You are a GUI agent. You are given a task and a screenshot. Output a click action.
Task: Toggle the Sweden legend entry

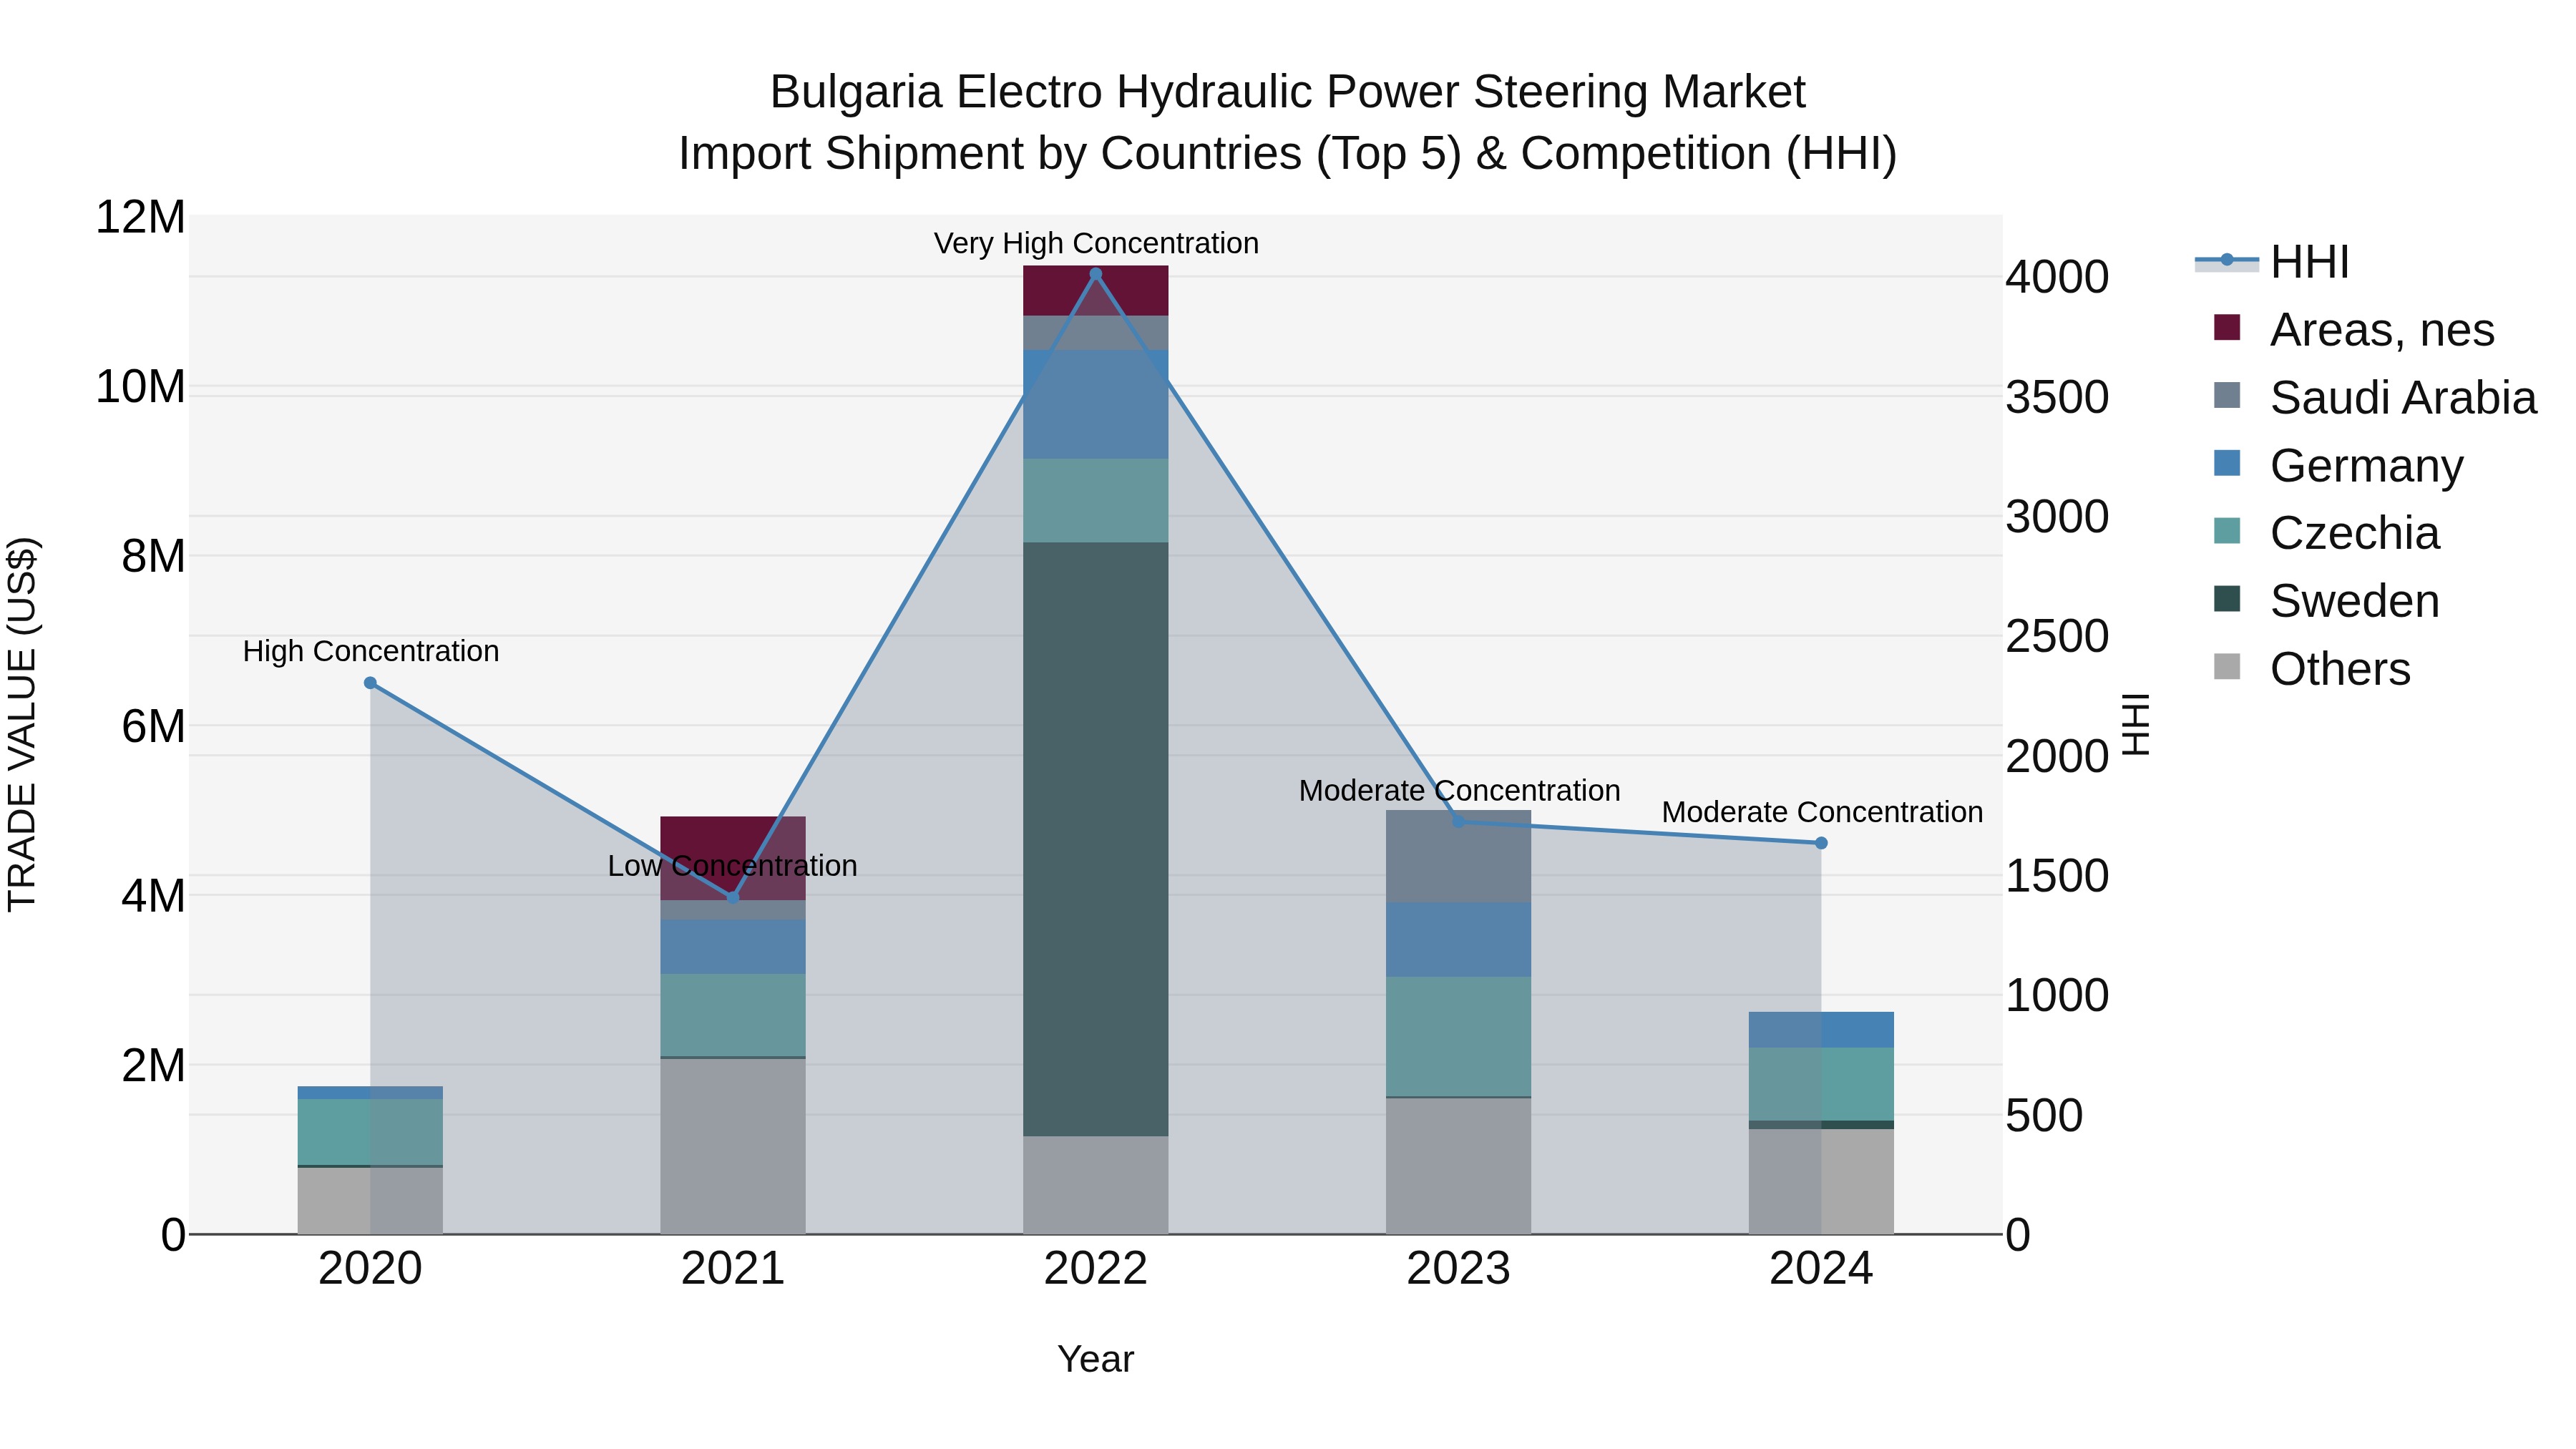pyautogui.click(x=2326, y=601)
